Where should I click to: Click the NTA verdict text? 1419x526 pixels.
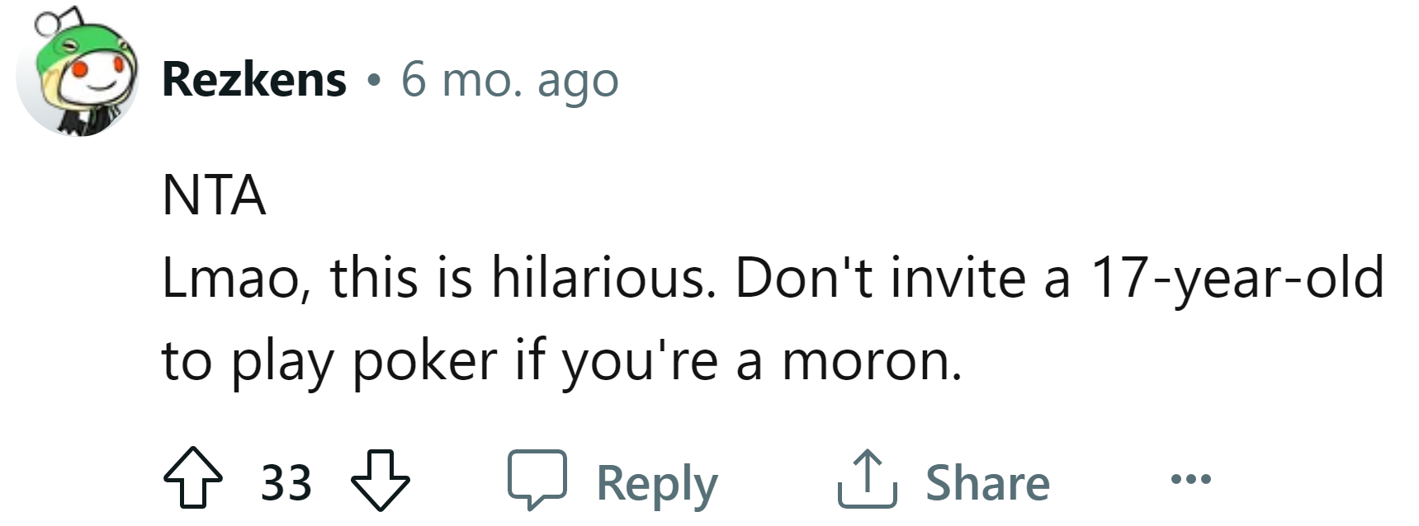click(x=214, y=195)
